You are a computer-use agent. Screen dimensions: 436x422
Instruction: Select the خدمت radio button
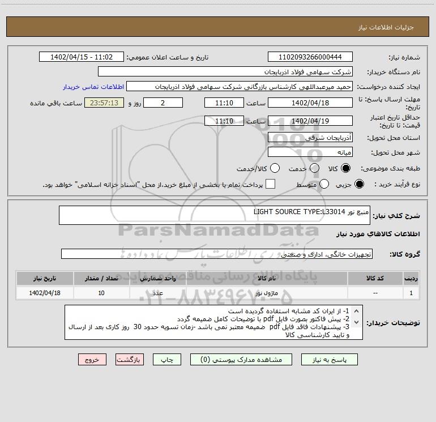click(x=314, y=168)
